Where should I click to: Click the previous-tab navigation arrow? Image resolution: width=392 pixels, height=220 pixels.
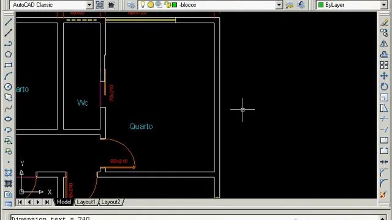coord(29,202)
